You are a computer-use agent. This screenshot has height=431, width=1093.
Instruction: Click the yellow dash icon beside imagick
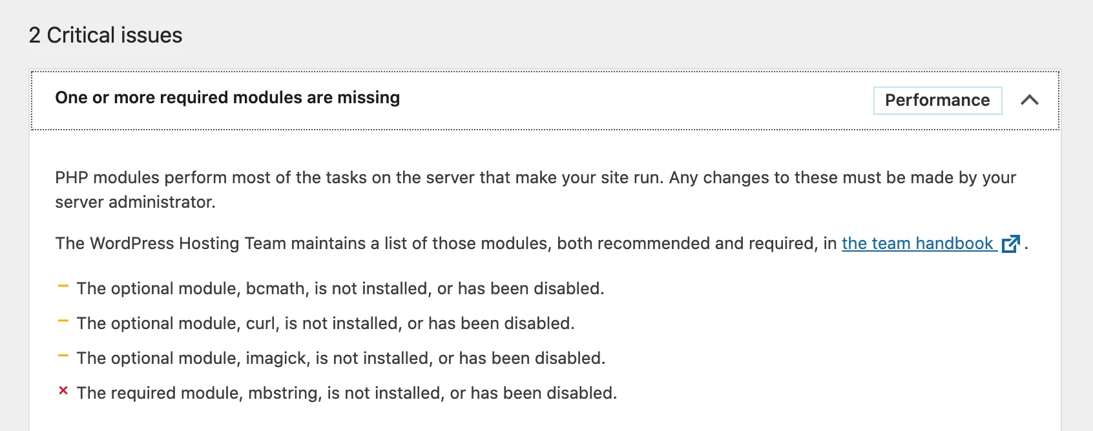tap(63, 356)
